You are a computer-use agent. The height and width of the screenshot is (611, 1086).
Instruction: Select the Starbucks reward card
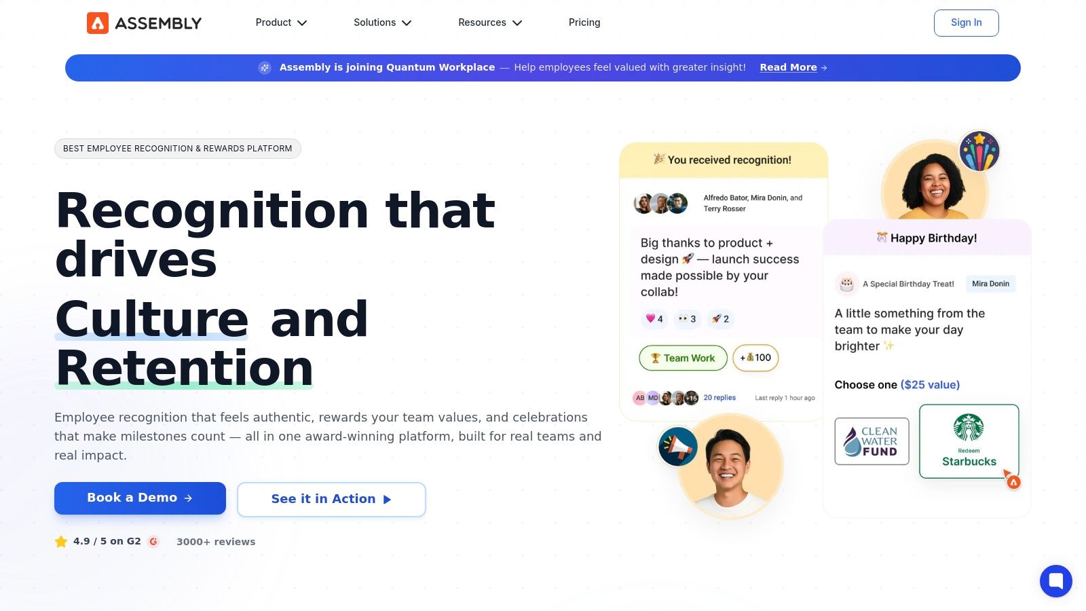click(x=969, y=441)
